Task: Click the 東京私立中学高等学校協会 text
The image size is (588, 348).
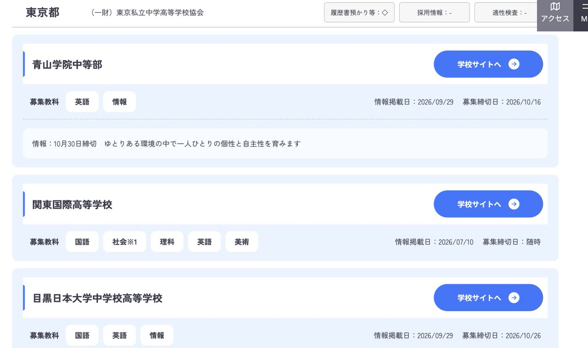Action: tap(147, 13)
